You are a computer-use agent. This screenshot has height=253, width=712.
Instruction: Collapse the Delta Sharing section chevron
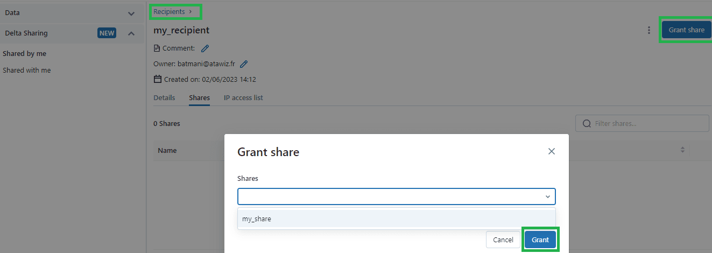[131, 33]
